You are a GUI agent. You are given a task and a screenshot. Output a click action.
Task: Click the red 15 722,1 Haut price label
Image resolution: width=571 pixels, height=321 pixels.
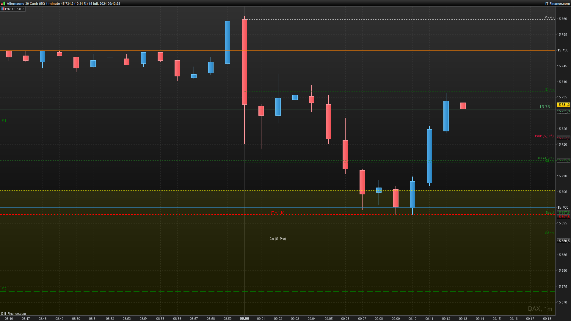coord(563,138)
